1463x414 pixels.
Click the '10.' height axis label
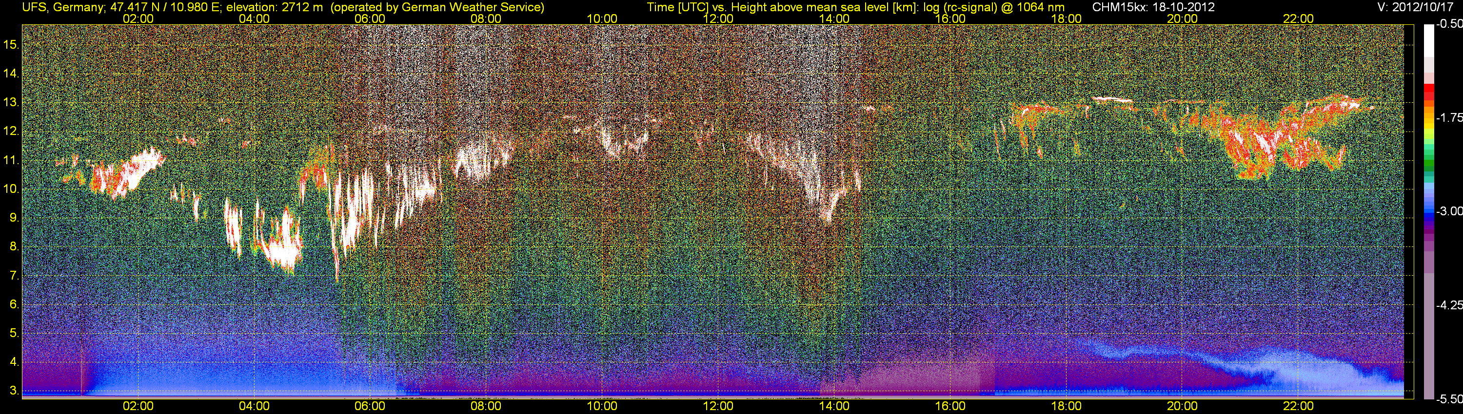coord(11,189)
